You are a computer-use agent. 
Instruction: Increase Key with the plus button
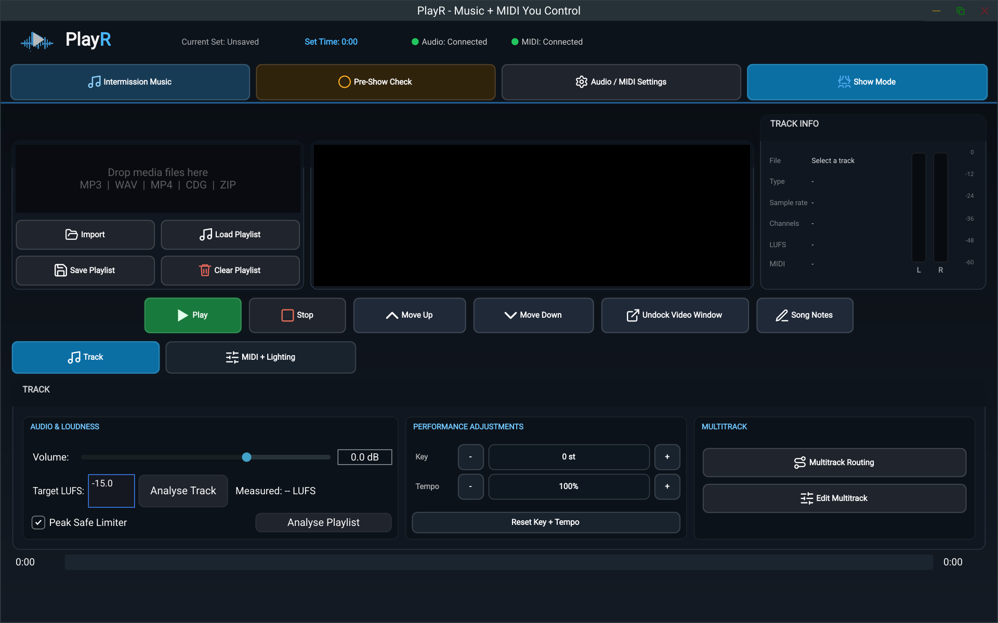coord(667,457)
